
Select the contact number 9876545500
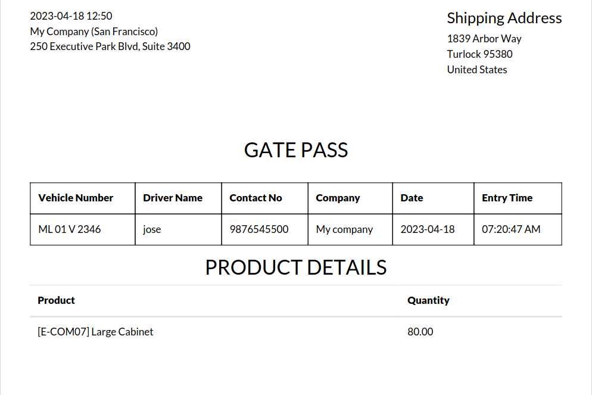tap(259, 229)
